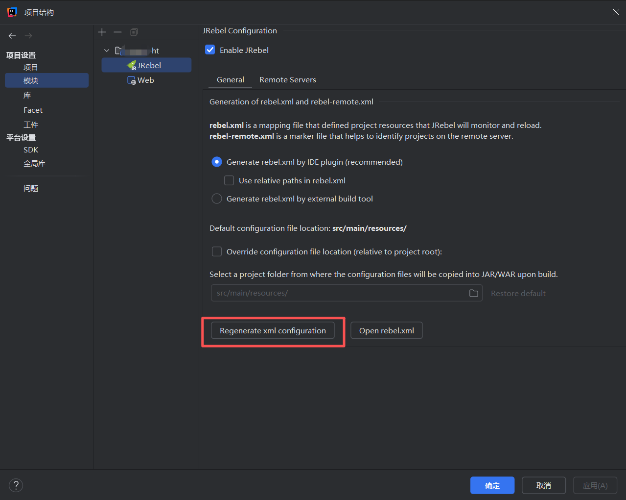This screenshot has width=626, height=500.
Task: Click the 平台设置 heading
Action: click(21, 137)
